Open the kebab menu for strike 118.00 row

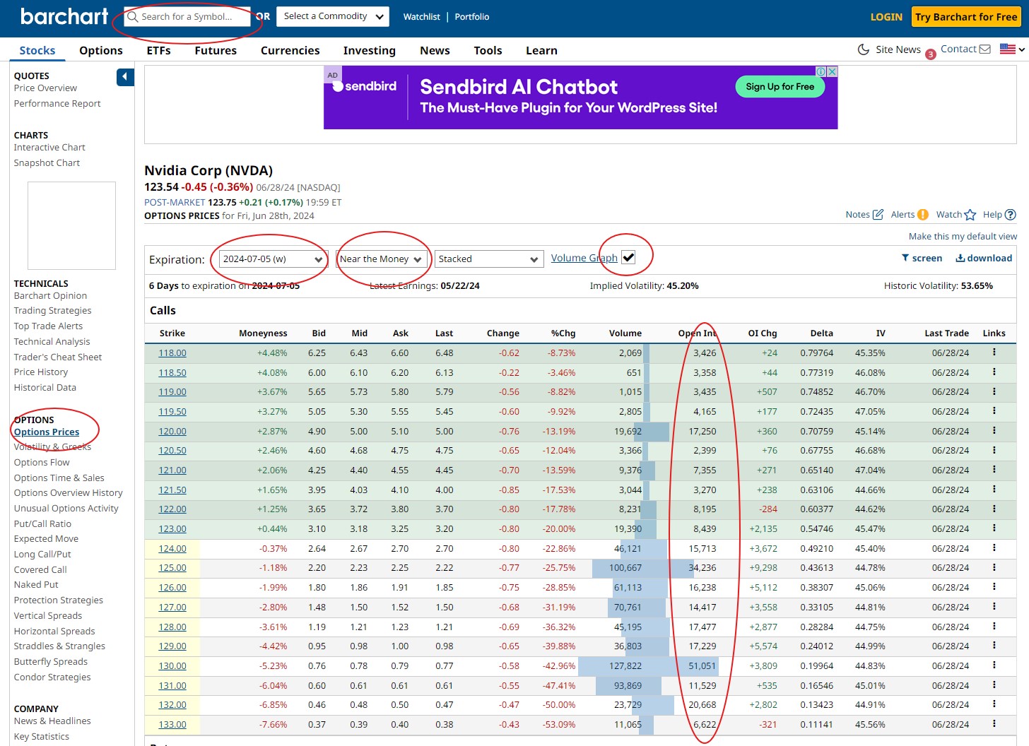[x=994, y=353]
